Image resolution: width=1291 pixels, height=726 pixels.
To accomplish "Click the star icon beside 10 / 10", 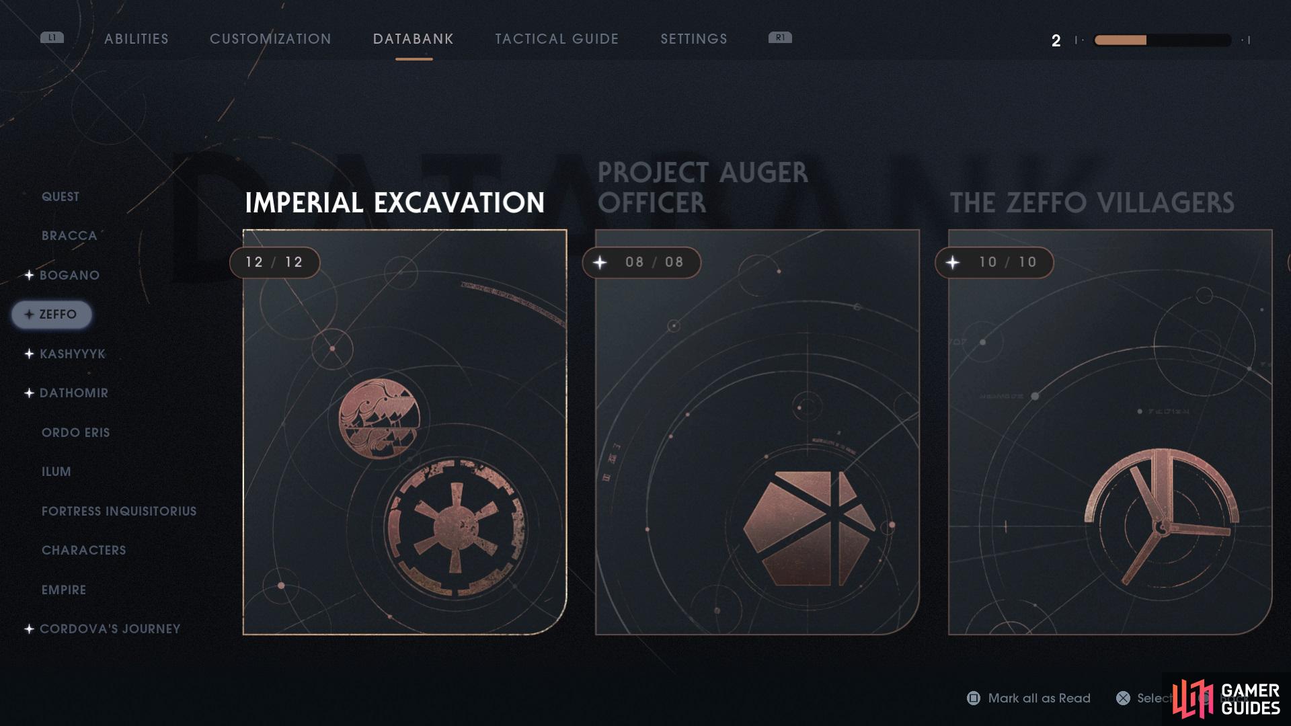I will 953,262.
